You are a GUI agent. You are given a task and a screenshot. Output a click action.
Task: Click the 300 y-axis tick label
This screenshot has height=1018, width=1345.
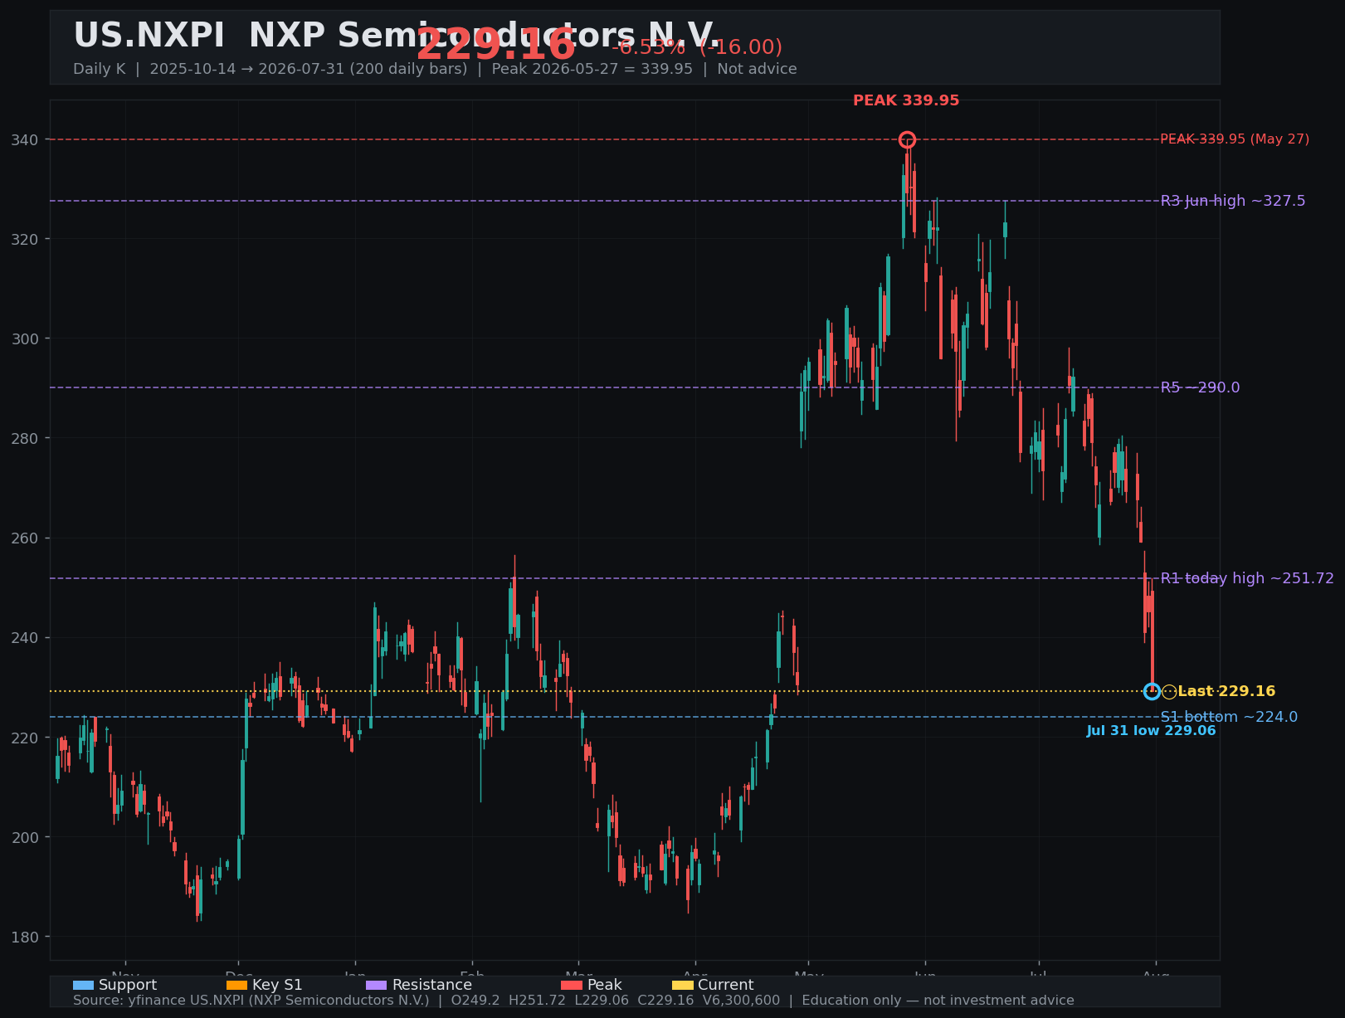[25, 339]
